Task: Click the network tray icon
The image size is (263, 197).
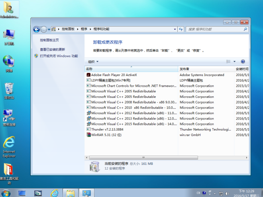Action: [x=221, y=193]
